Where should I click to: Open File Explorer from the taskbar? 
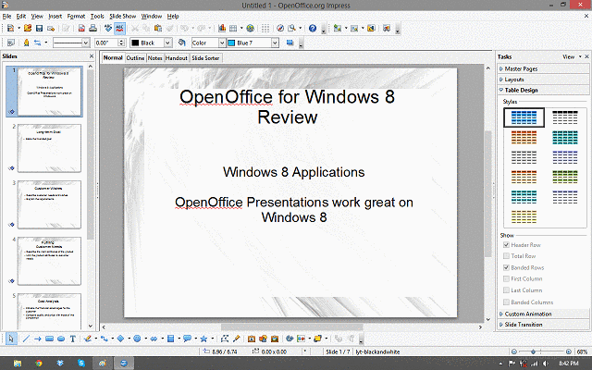pos(18,364)
